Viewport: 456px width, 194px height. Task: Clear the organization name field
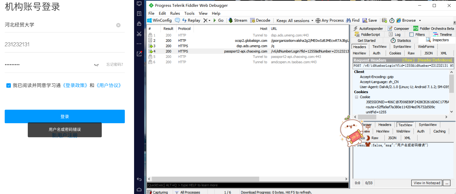pyautogui.click(x=118, y=25)
